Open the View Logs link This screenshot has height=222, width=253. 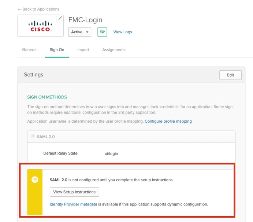(x=123, y=32)
